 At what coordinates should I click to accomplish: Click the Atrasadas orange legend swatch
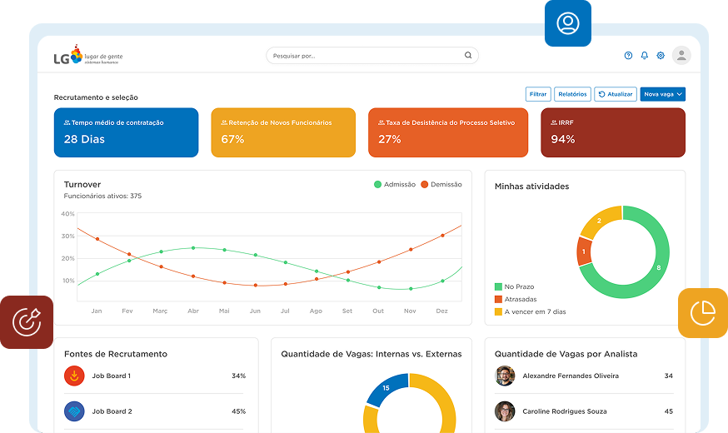[499, 299]
